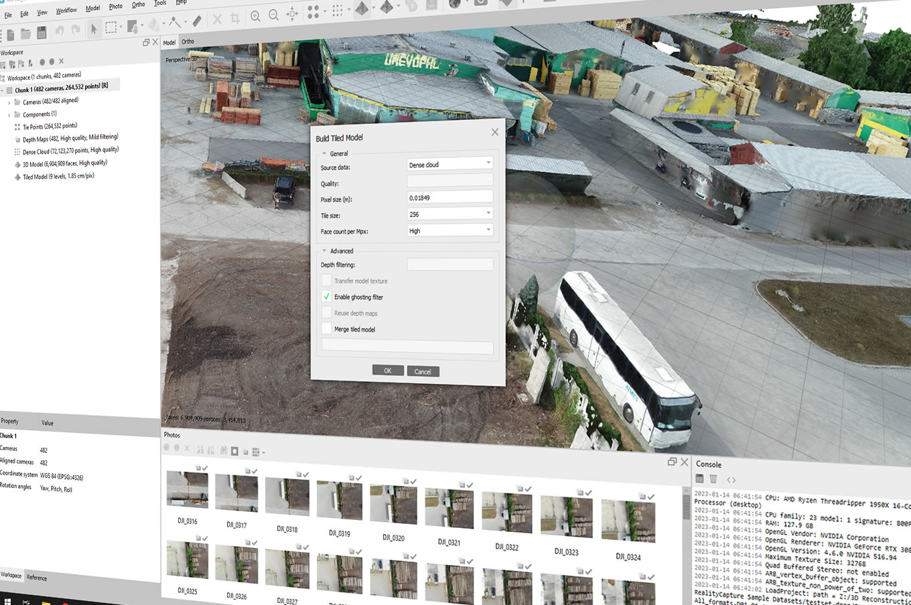The height and width of the screenshot is (605, 911).
Task: Undo the last action
Action: pyautogui.click(x=60, y=30)
